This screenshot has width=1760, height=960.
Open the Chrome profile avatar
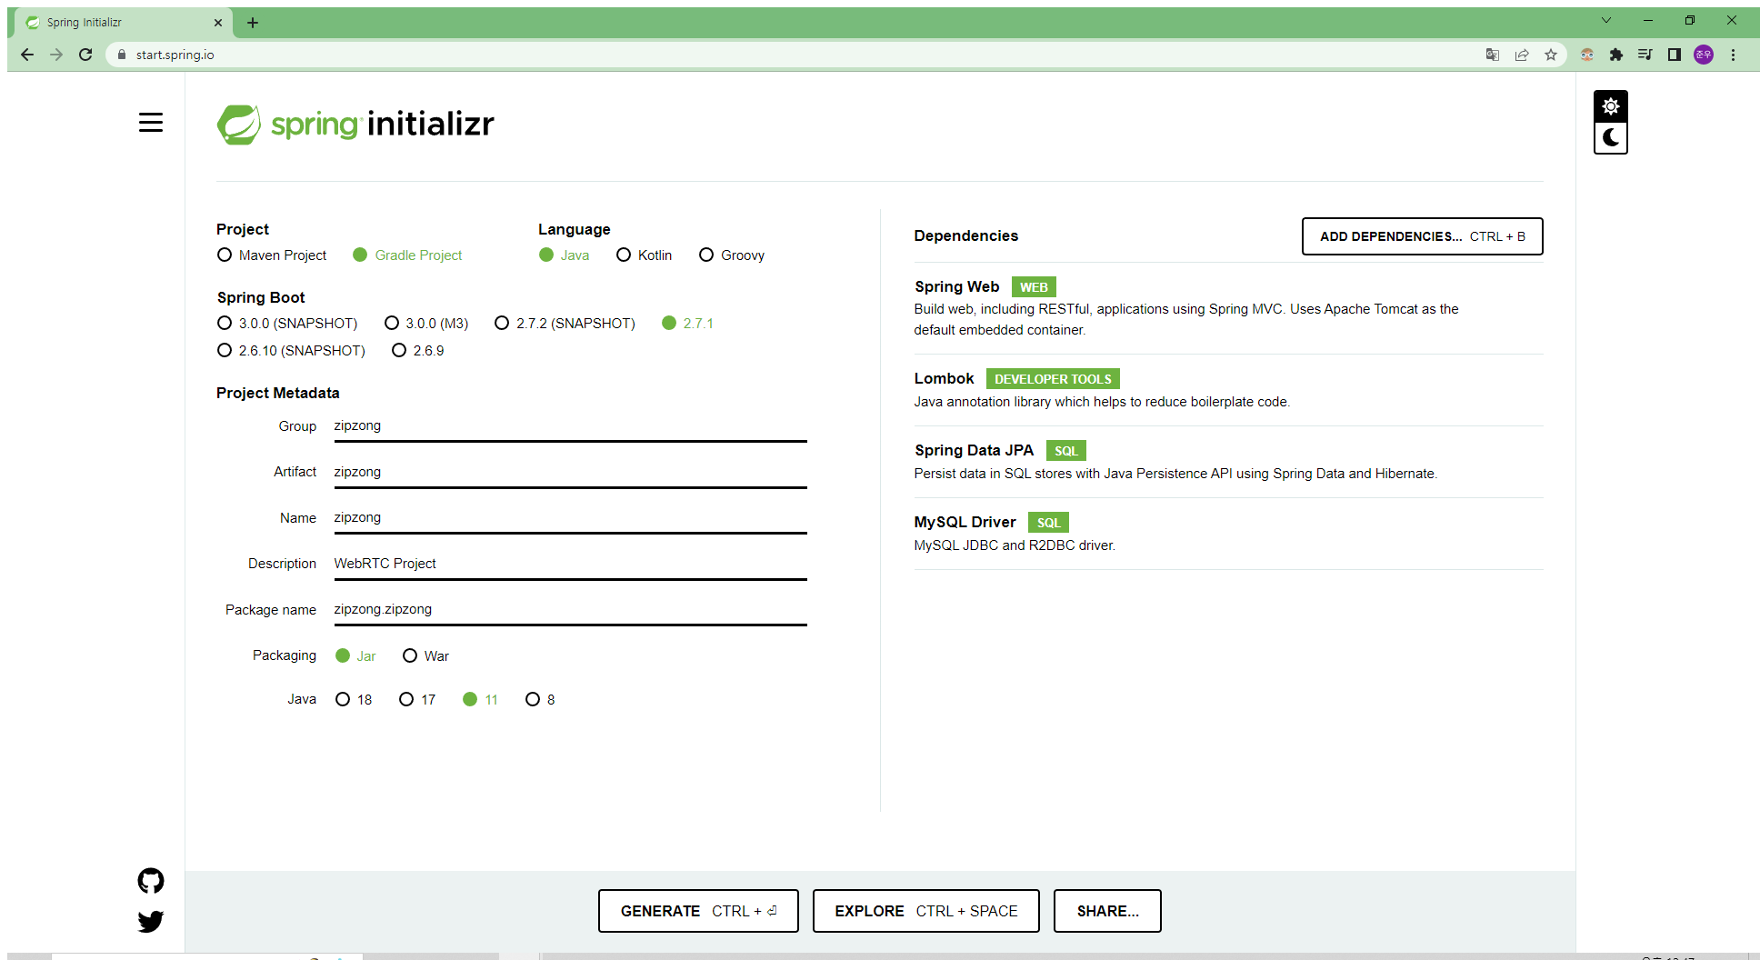tap(1704, 55)
